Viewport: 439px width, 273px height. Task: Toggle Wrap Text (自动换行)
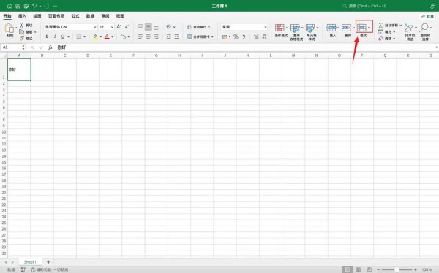(x=198, y=27)
